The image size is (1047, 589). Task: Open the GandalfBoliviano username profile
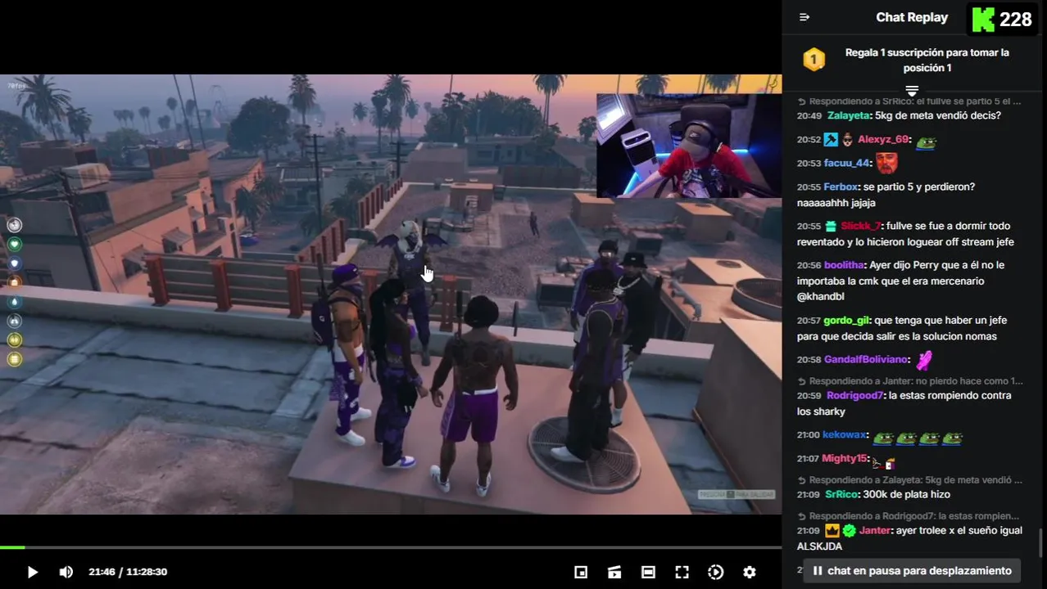pyautogui.click(x=866, y=360)
